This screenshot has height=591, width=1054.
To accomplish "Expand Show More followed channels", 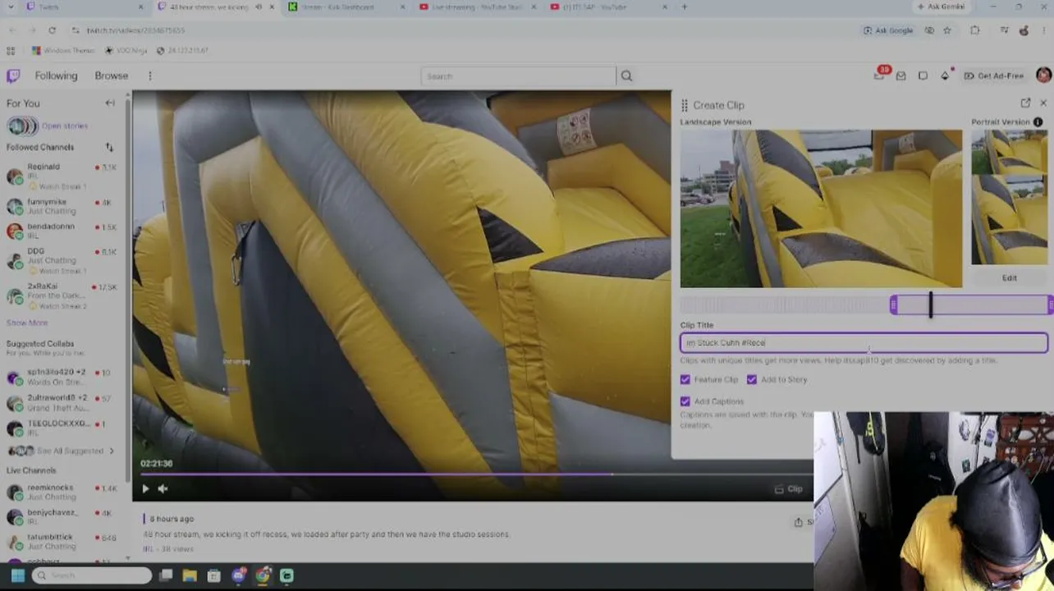I will [27, 323].
